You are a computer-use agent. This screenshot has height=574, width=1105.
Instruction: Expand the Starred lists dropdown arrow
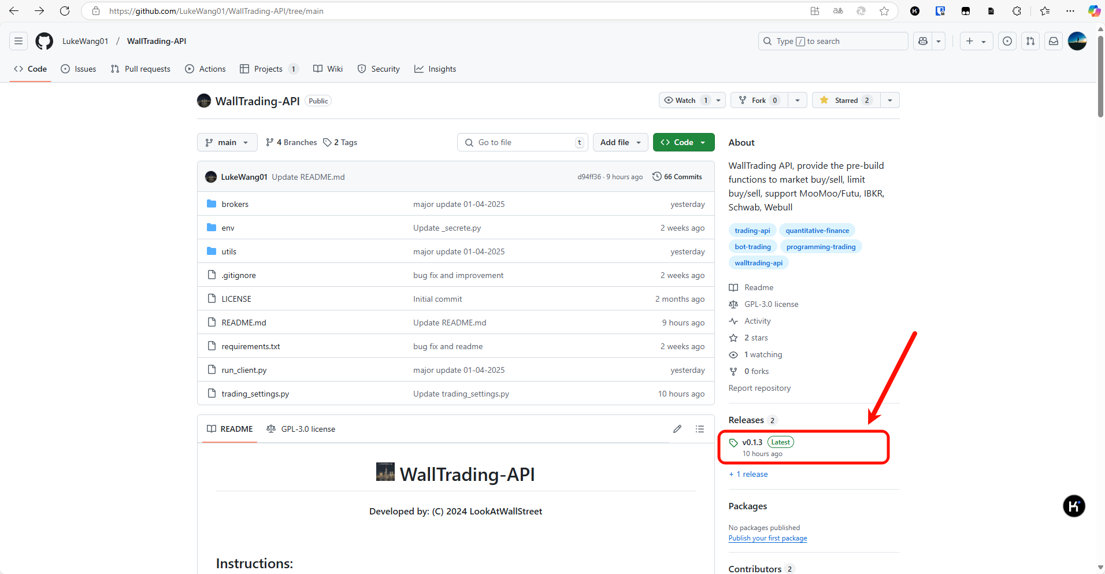pos(890,100)
